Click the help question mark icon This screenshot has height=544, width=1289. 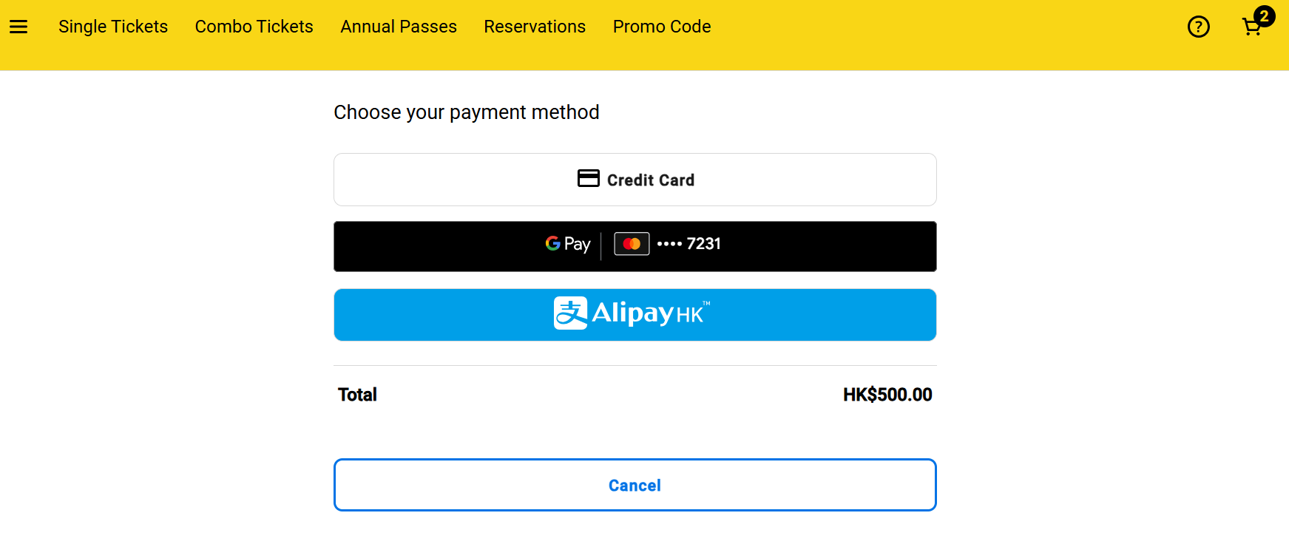tap(1198, 27)
